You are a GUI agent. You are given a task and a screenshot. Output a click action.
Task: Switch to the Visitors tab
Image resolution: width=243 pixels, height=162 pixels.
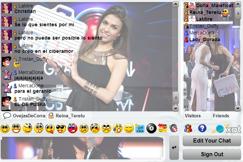pos(193,116)
